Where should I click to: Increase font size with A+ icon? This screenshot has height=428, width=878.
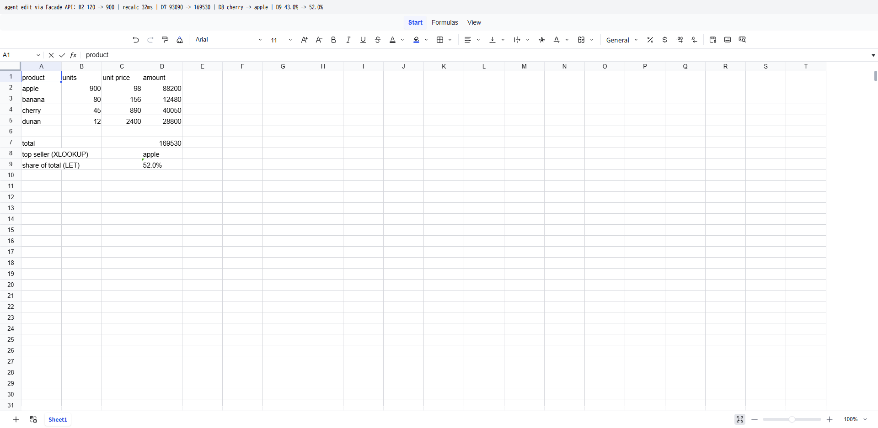305,40
